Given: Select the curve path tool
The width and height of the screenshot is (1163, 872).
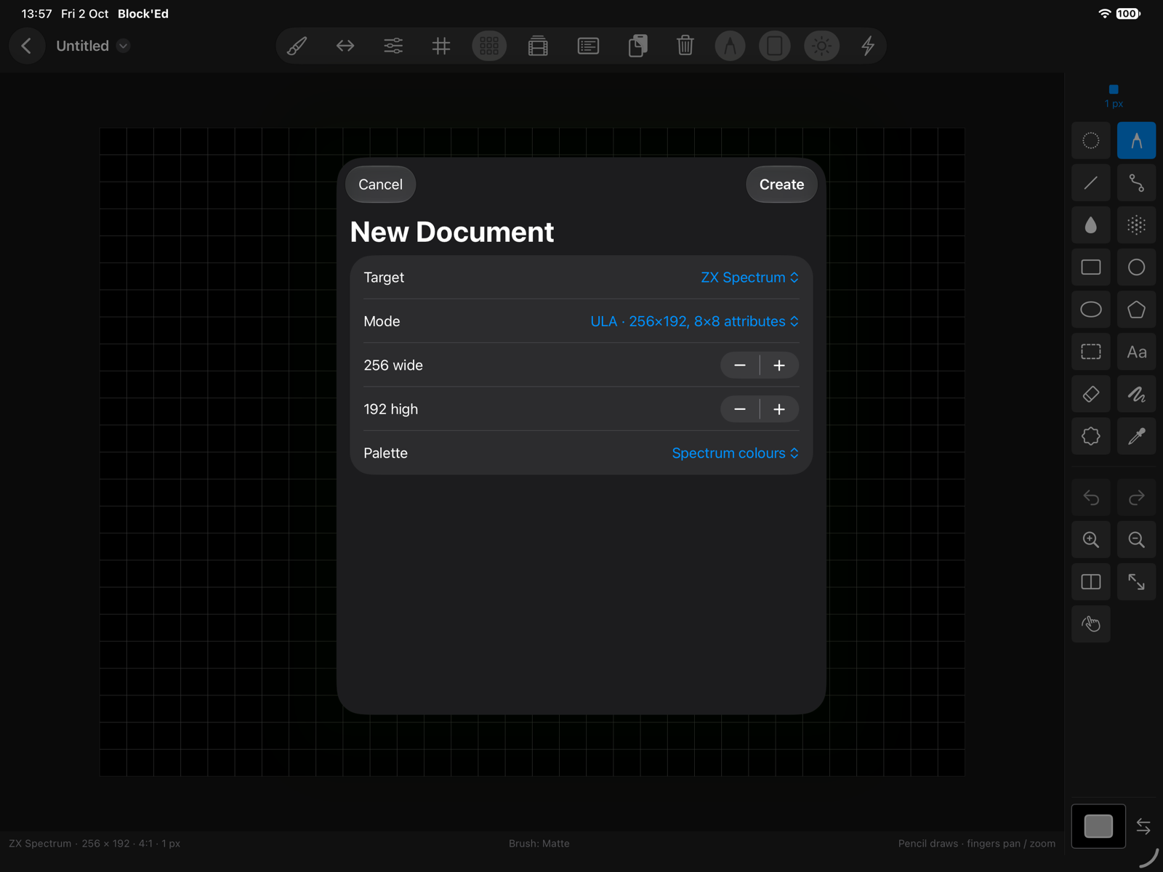Looking at the screenshot, I should [x=1137, y=183].
